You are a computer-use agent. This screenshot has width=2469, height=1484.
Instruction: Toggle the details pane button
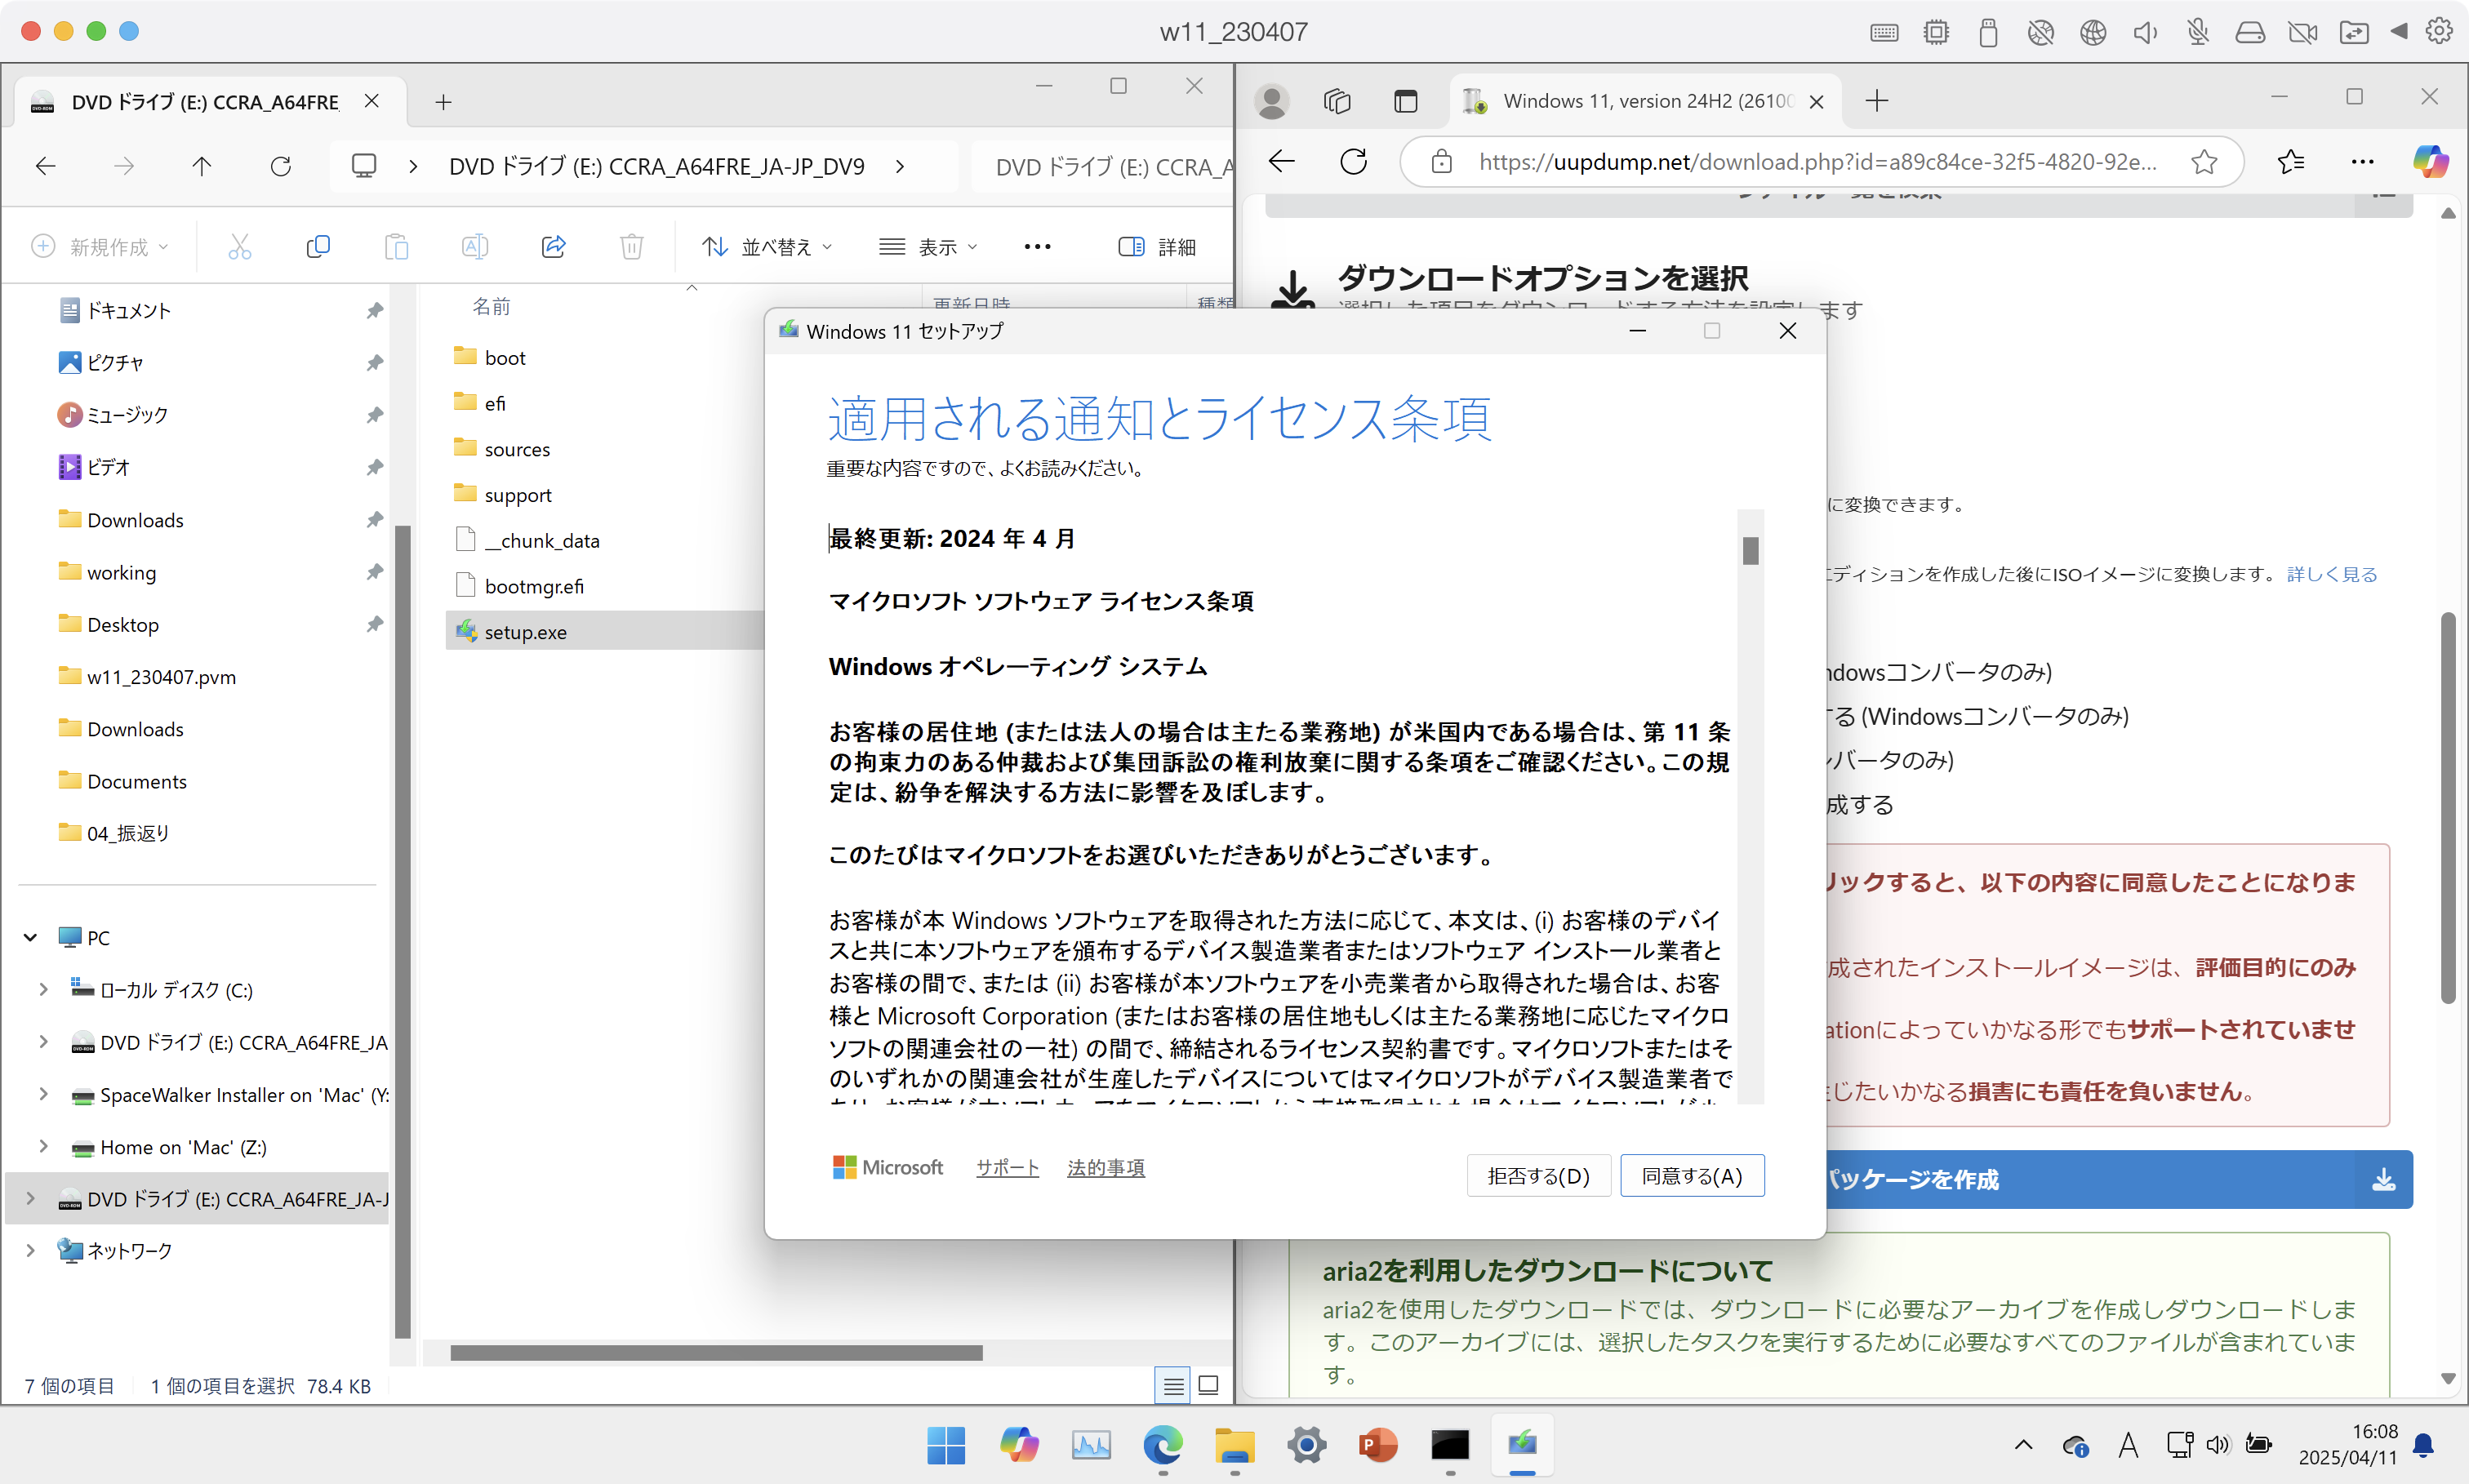tap(1157, 247)
